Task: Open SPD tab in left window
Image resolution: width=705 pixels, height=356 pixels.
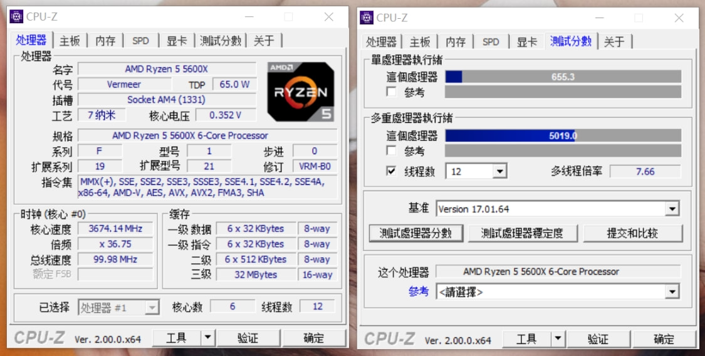Action: tap(140, 41)
